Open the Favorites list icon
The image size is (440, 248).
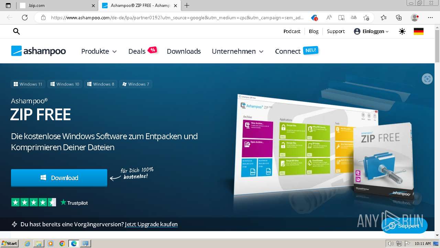[x=384, y=18]
